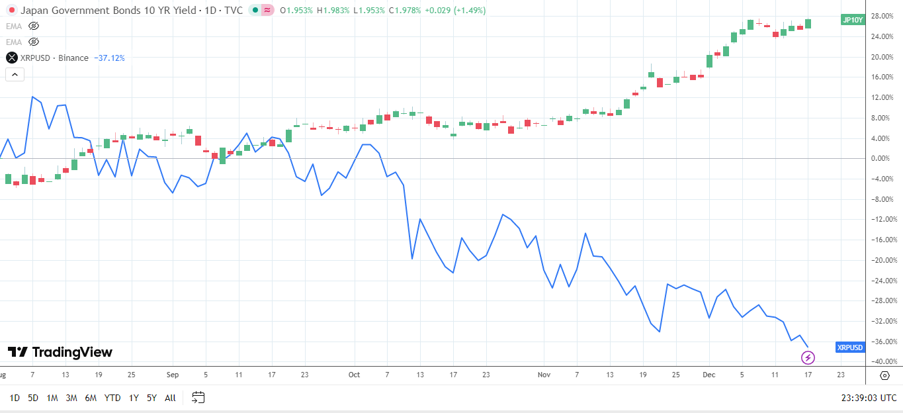Image resolution: width=903 pixels, height=413 pixels.
Task: Toggle visibility of the first EMA indicator
Action: point(33,26)
